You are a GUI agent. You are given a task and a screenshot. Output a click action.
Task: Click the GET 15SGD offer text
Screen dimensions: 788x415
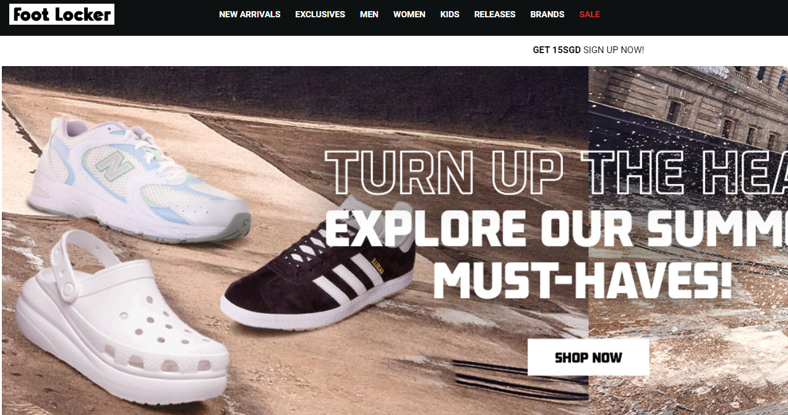point(557,50)
